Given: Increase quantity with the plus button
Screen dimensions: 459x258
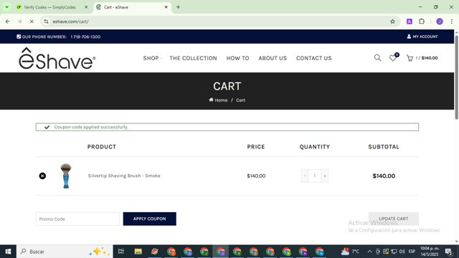Looking at the screenshot, I should [324, 176].
